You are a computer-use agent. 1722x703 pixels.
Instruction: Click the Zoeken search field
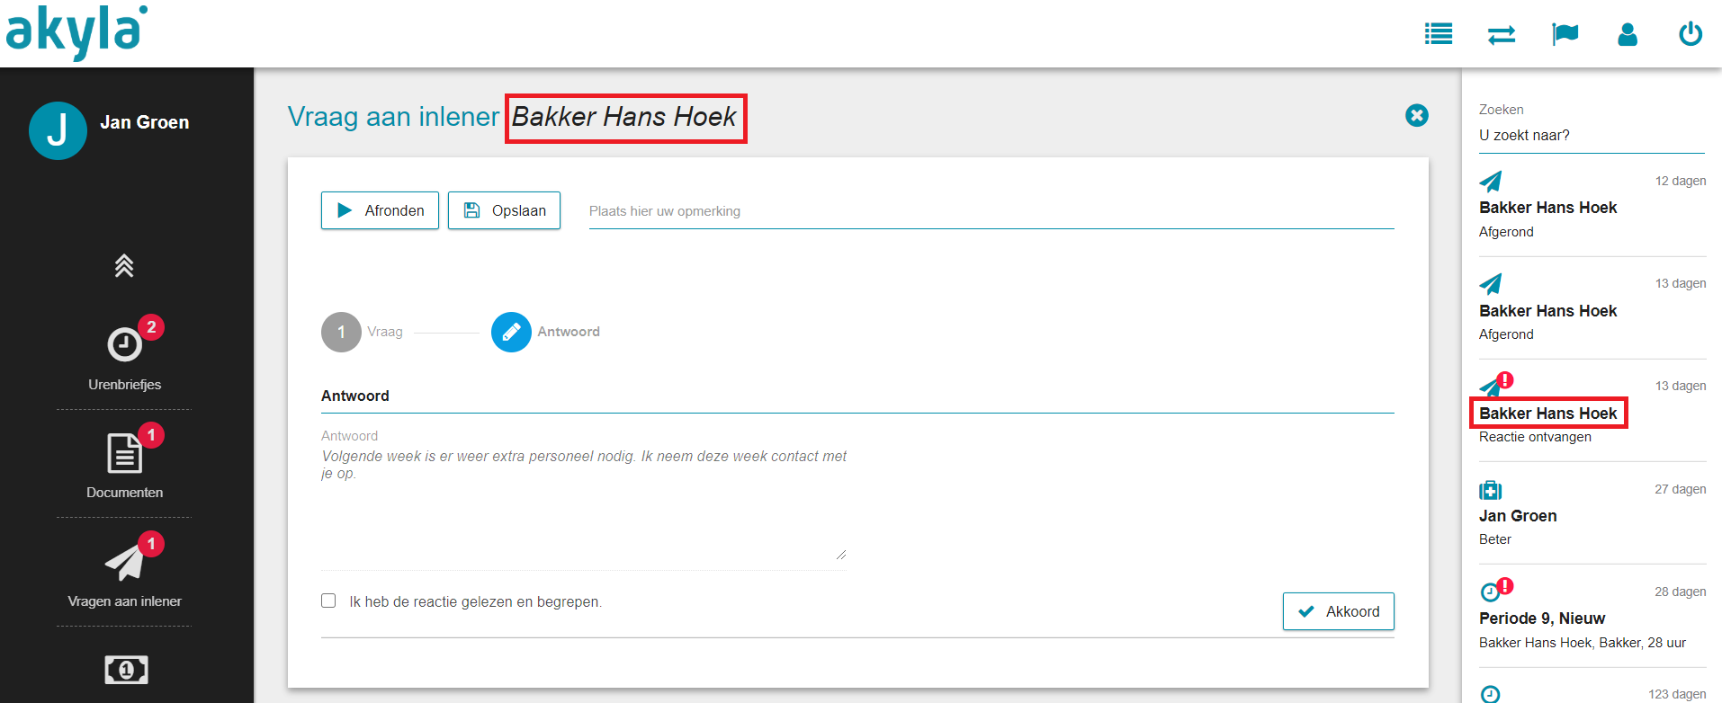tap(1592, 136)
